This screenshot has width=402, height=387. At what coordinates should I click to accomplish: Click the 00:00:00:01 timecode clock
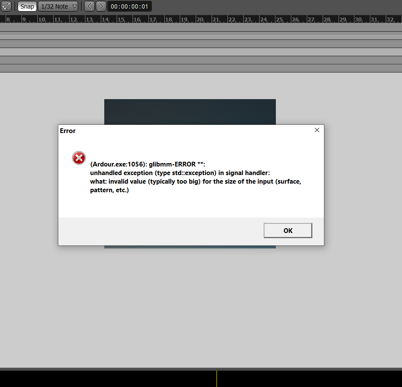(x=130, y=6)
